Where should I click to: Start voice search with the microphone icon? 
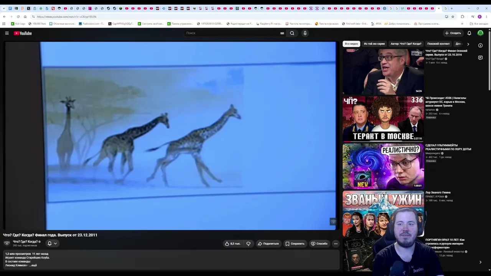(305, 33)
